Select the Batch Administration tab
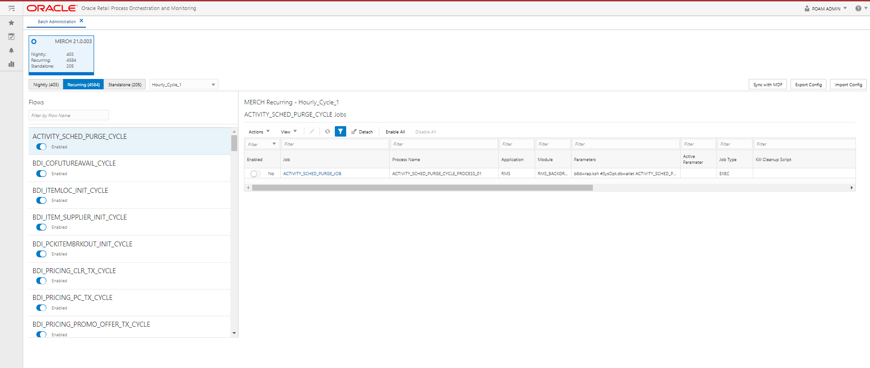The width and height of the screenshot is (870, 368). coord(57,21)
